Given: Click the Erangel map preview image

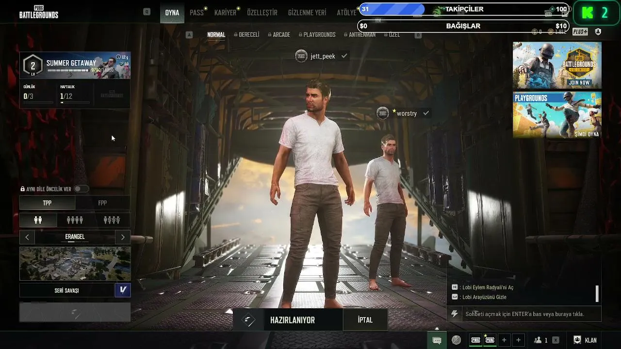Looking at the screenshot, I should (75, 264).
